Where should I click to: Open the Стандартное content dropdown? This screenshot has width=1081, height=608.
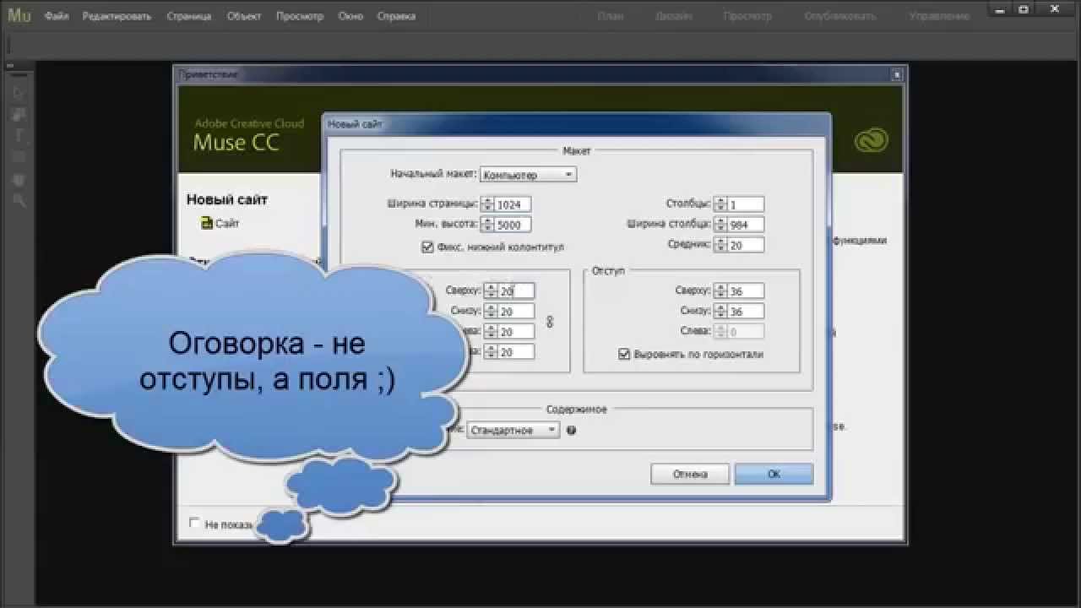click(513, 430)
